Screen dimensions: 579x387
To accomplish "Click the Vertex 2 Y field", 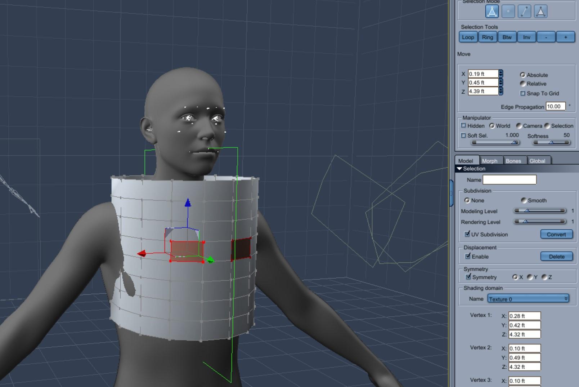I will tap(525, 357).
